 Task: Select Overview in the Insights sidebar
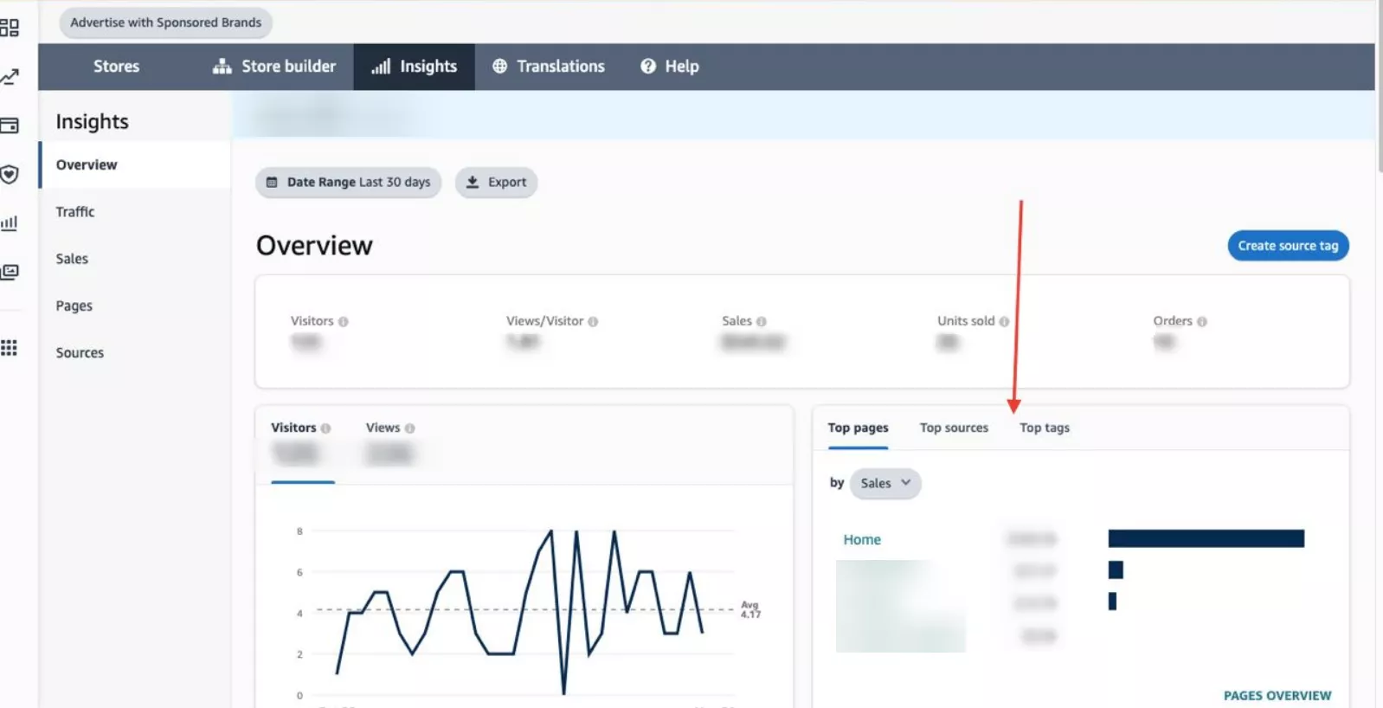(134, 164)
